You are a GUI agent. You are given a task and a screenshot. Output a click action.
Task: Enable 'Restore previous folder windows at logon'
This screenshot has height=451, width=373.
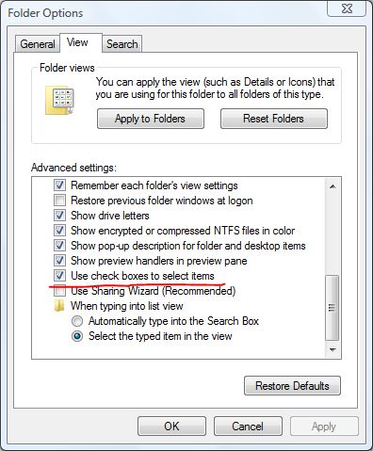tap(59, 201)
